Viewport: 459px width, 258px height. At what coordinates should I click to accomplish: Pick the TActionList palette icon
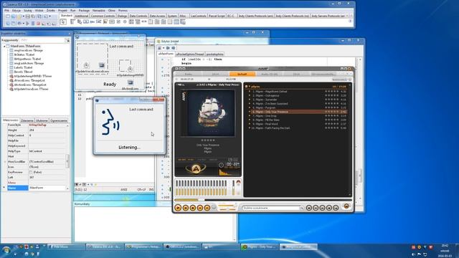(x=183, y=22)
